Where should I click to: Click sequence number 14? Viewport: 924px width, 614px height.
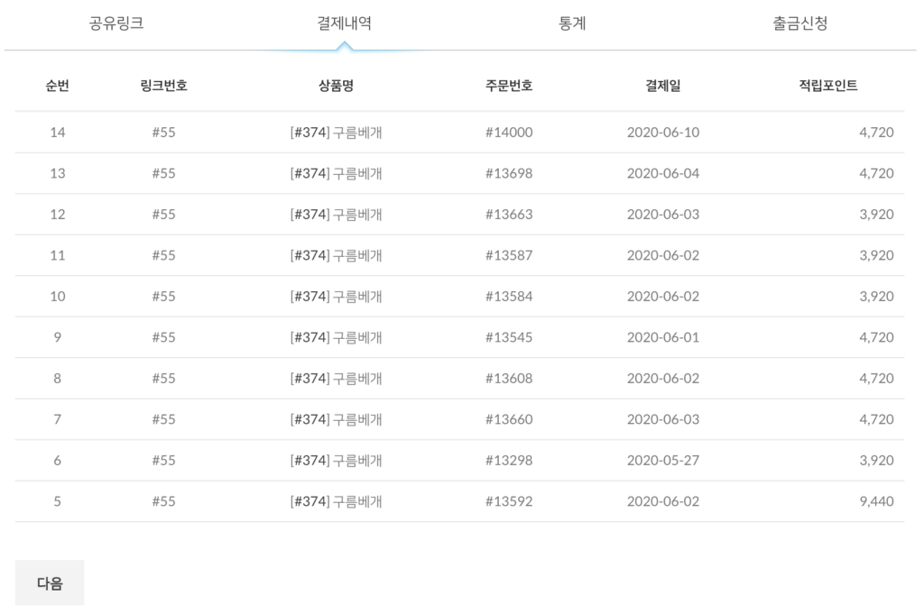57,133
